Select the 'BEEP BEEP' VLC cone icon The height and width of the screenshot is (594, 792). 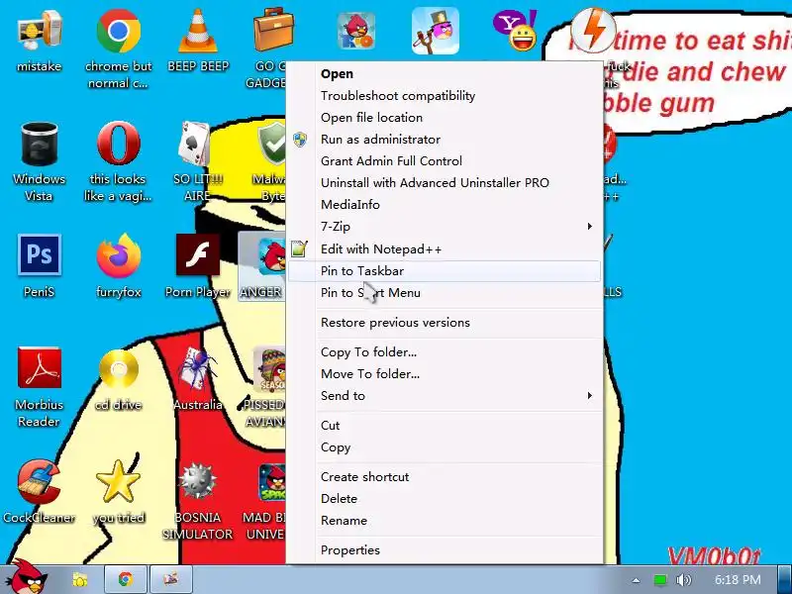coord(198,32)
